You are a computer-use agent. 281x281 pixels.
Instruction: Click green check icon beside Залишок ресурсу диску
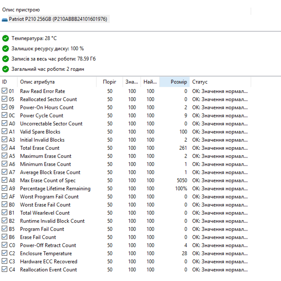click(x=6, y=49)
